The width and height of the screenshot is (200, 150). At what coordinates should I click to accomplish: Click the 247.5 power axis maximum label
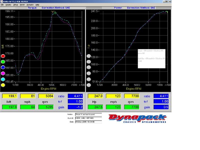(x=94, y=11)
